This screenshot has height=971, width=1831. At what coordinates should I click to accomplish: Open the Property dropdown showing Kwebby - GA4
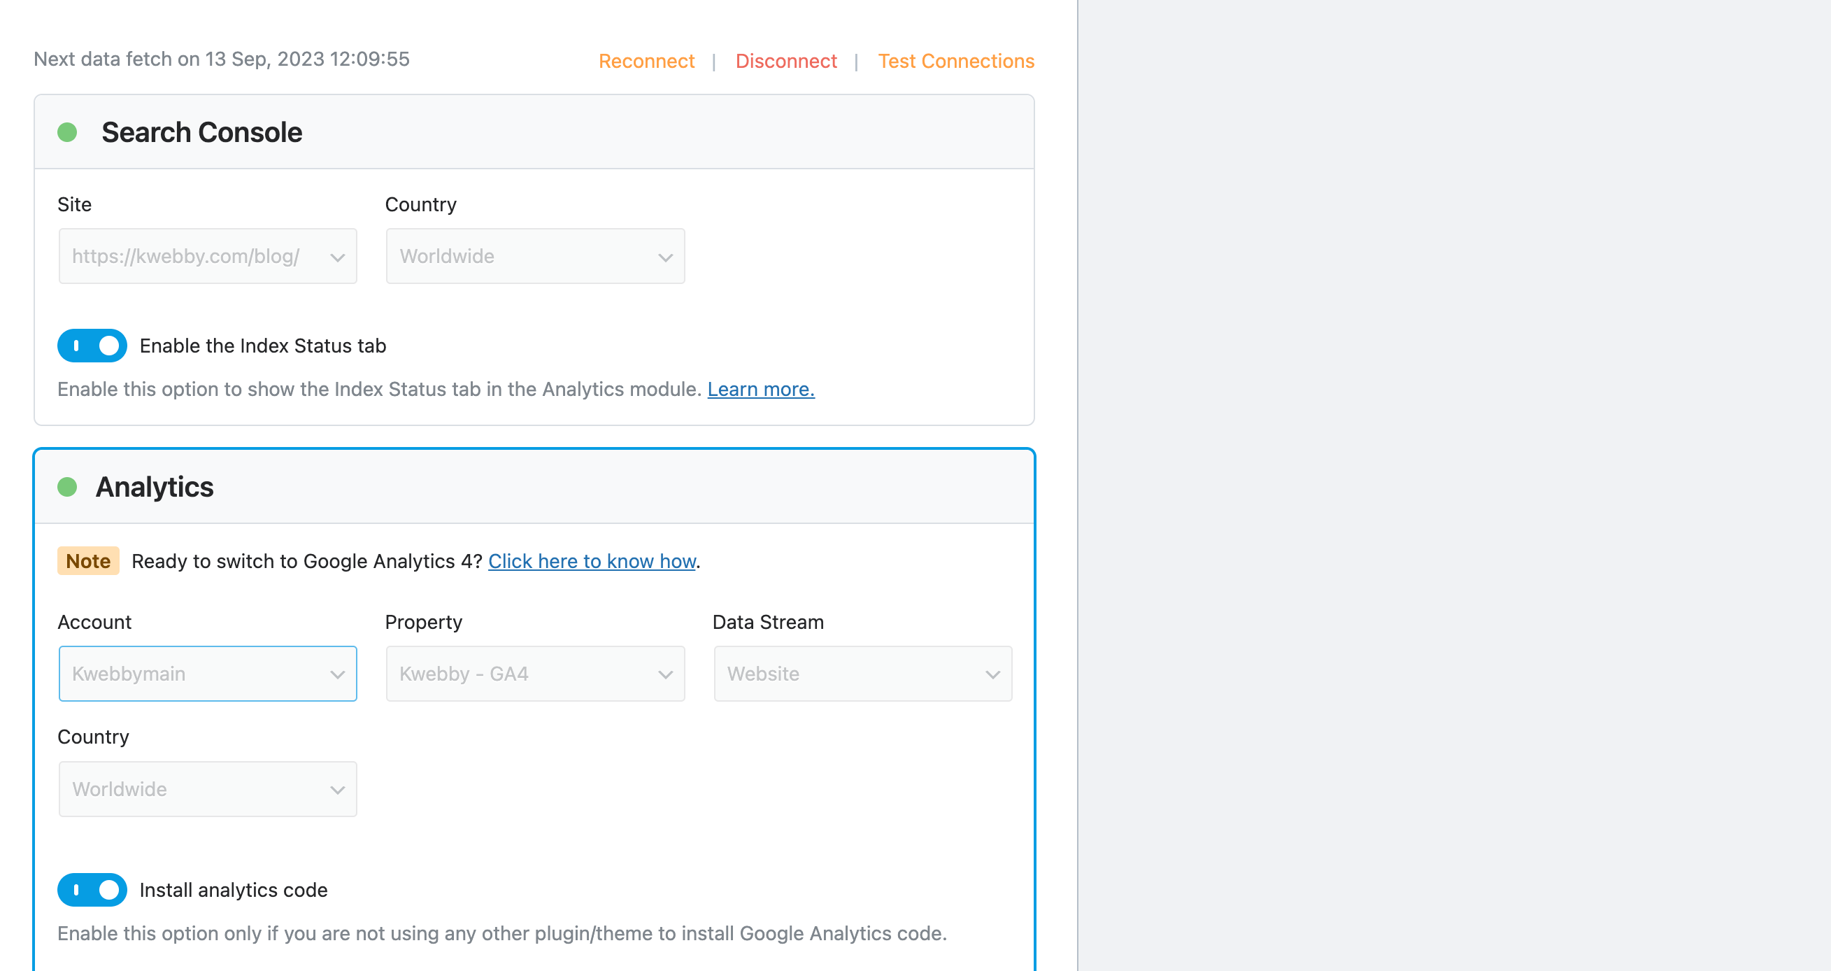pos(535,673)
